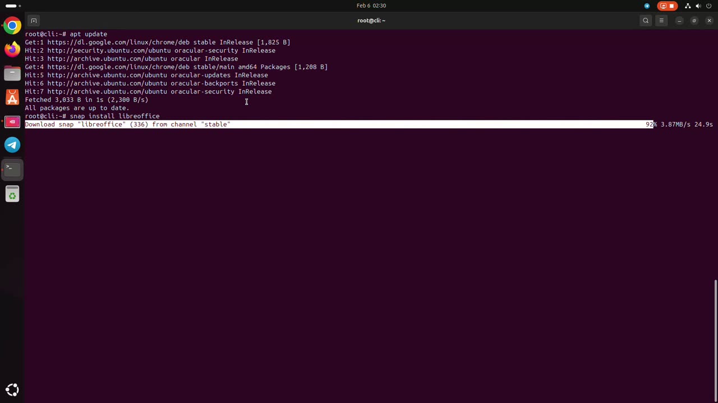
Task: Stop the screen recording via stop square
Action: [x=671, y=6]
